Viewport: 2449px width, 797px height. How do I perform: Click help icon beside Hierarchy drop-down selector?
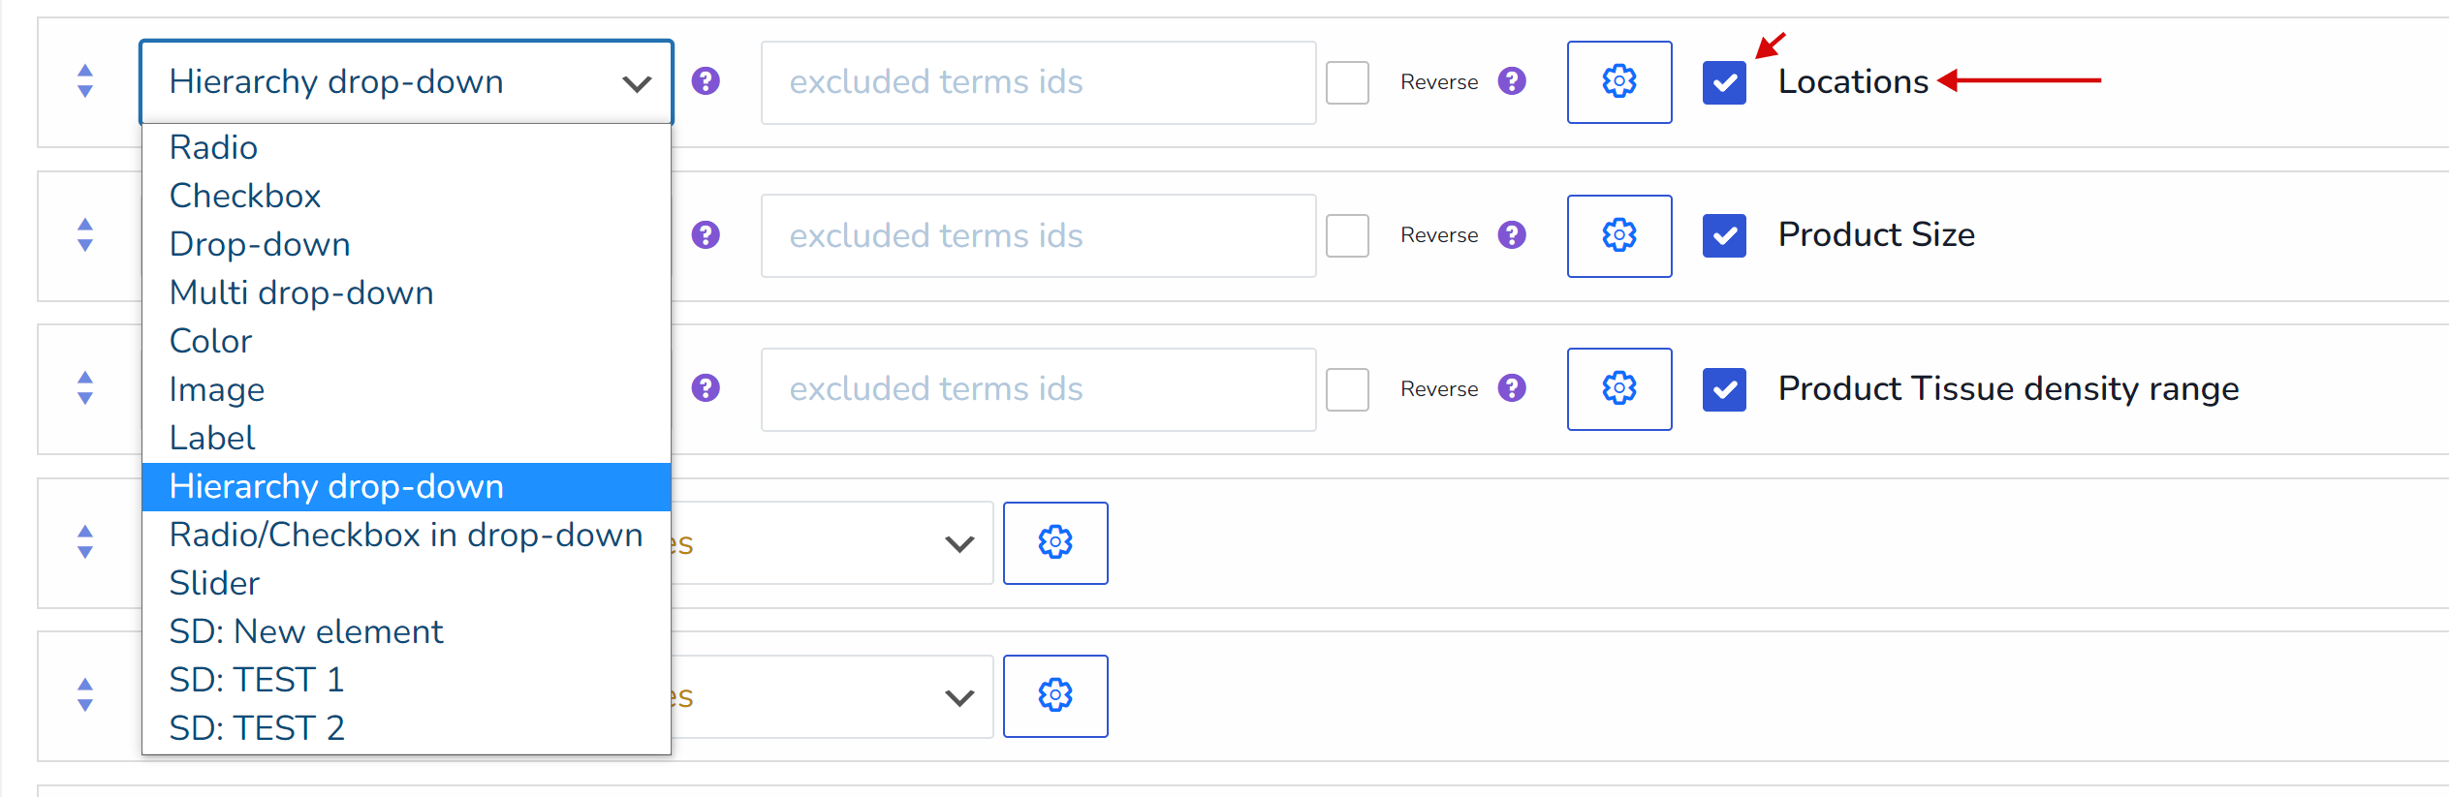coord(706,81)
